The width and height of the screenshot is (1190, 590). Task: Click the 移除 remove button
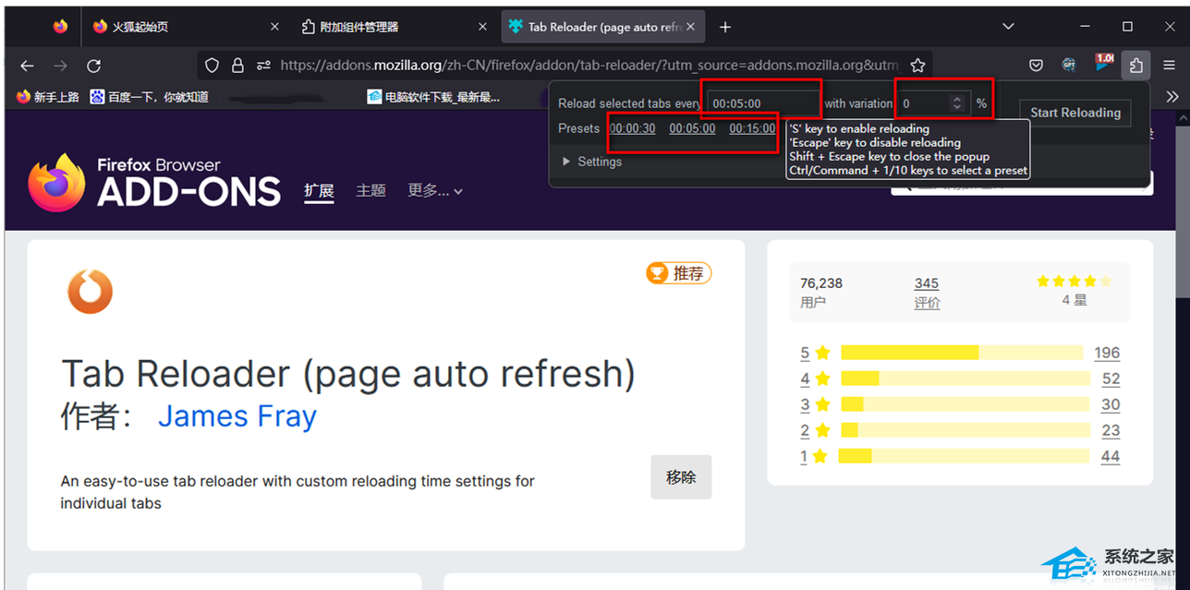click(x=681, y=477)
